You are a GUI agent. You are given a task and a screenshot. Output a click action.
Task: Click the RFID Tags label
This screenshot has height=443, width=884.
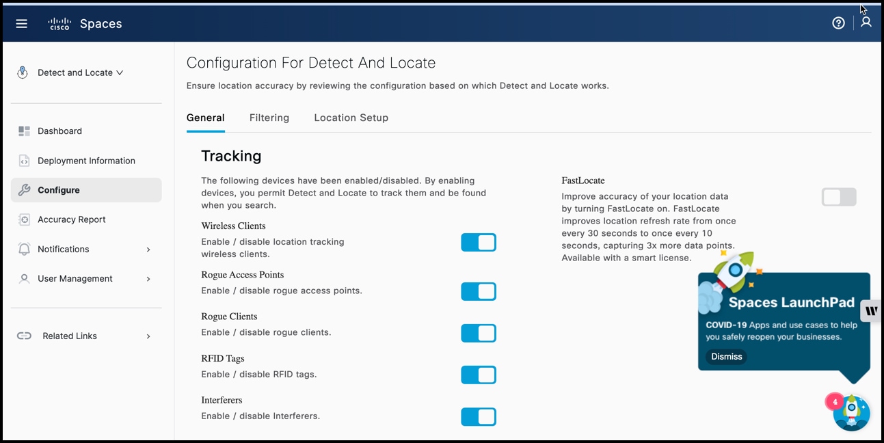point(223,358)
